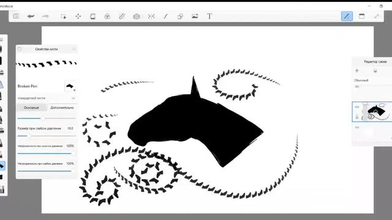Toggle the highlighted brush editor button
This screenshot has width=392, height=220.
click(347, 16)
